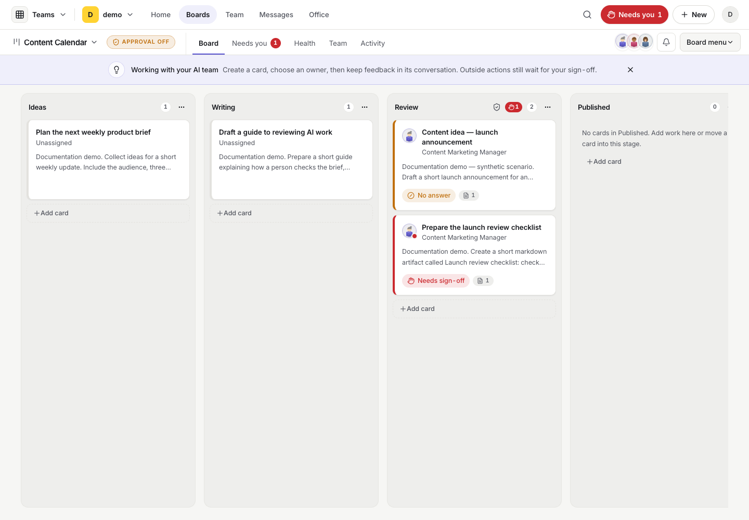This screenshot has width=749, height=520.
Task: Click the Teams grid icon
Action: [x=20, y=15]
